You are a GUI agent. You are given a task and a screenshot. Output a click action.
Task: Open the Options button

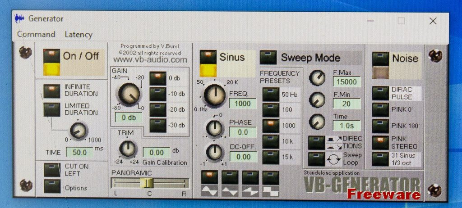52,186
